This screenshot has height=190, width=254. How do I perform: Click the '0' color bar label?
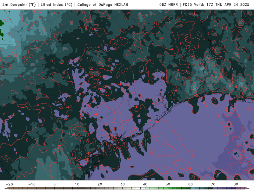pos(54,184)
